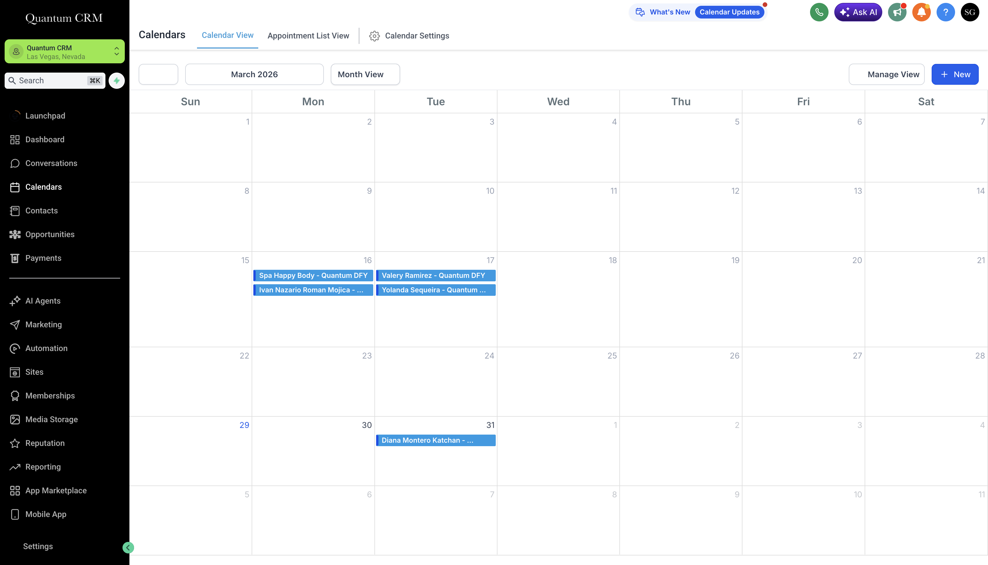Select the Calendar View tab
The height and width of the screenshot is (565, 988).
click(228, 35)
